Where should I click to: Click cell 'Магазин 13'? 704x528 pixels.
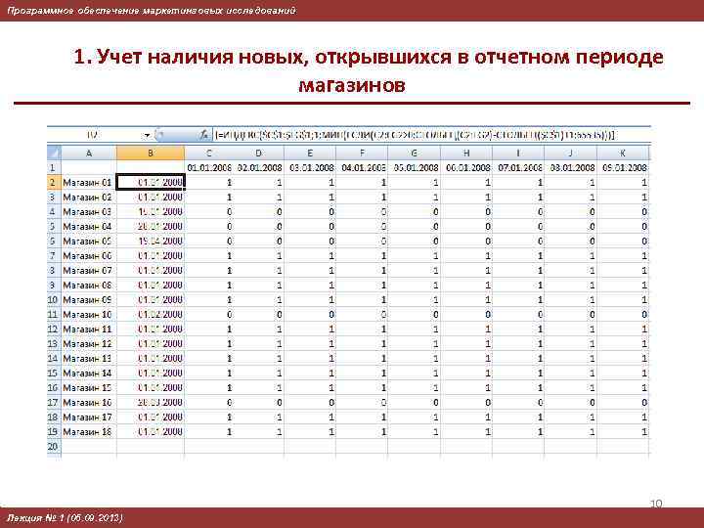pyautogui.click(x=88, y=358)
